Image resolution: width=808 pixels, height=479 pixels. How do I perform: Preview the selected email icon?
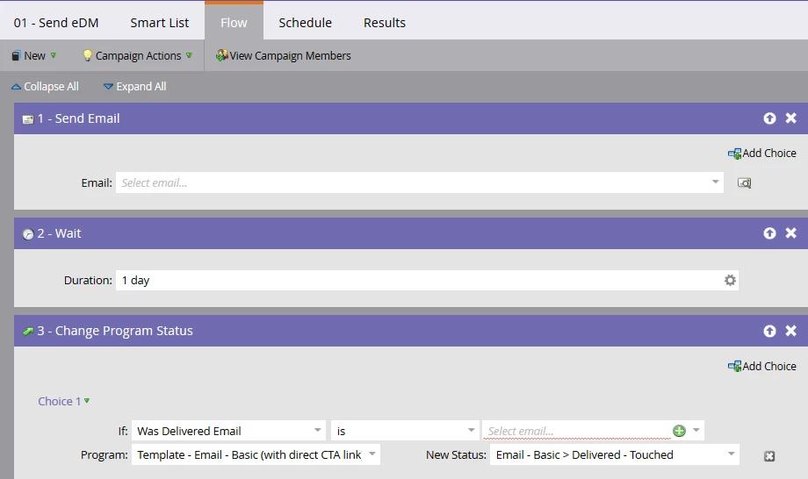click(744, 182)
